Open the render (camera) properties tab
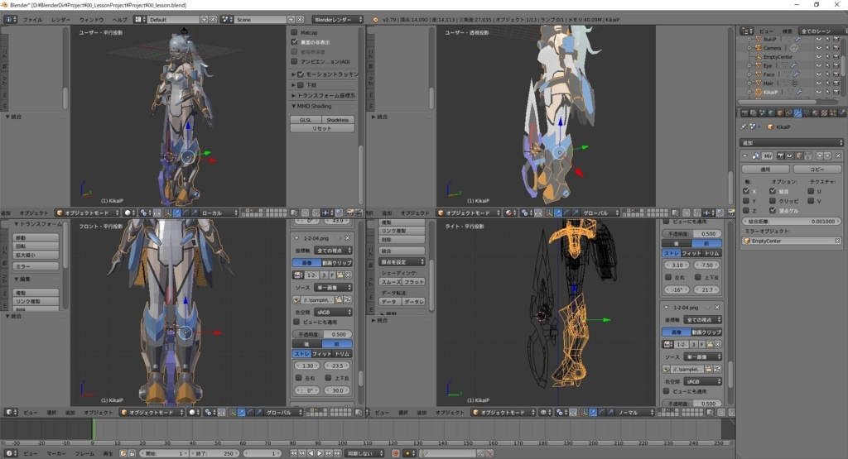Viewport: 848px width, 459px height. click(744, 112)
